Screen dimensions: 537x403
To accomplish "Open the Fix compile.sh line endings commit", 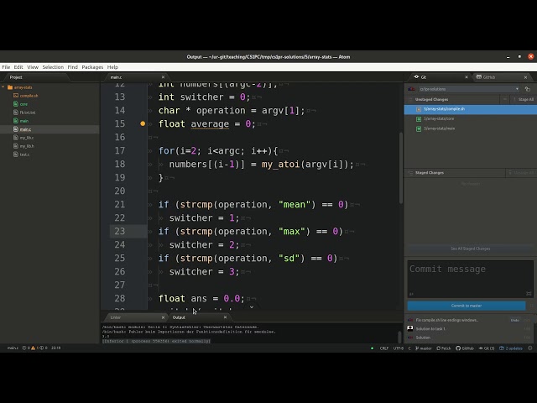I will 447,320.
